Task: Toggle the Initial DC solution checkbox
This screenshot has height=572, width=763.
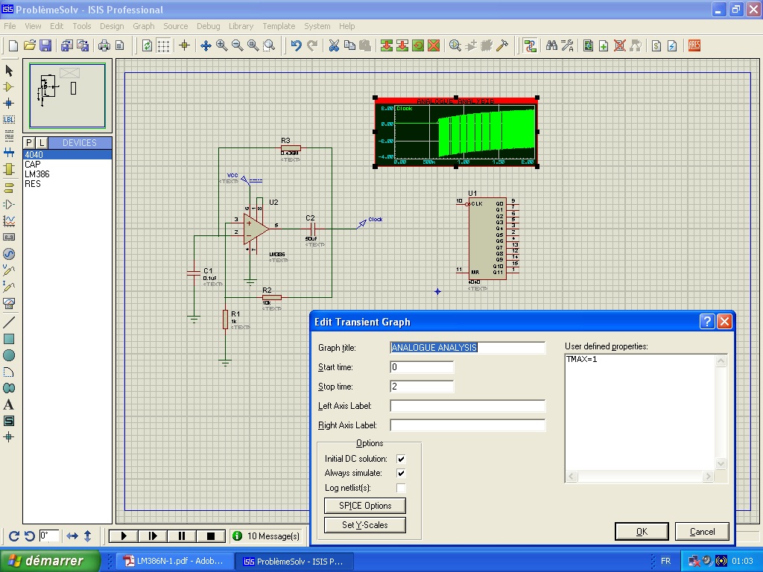Action: (x=401, y=459)
